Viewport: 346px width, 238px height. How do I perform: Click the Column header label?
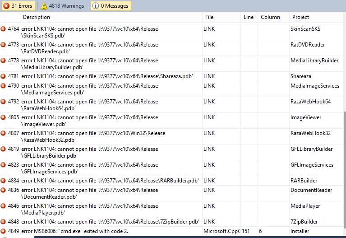270,17
